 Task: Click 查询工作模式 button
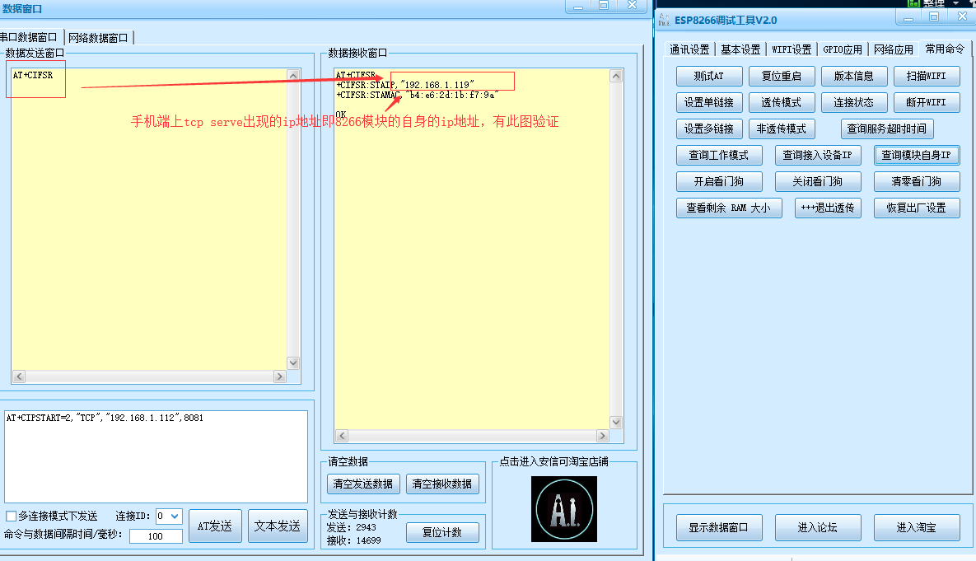(719, 155)
